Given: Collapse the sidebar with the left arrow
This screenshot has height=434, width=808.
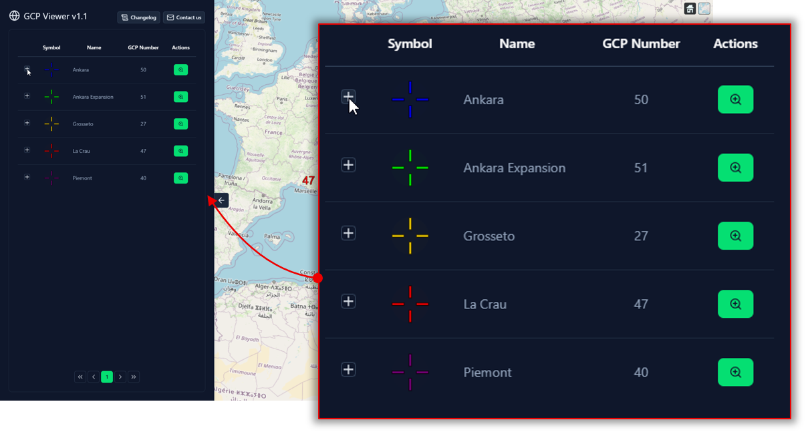Looking at the screenshot, I should pyautogui.click(x=221, y=200).
